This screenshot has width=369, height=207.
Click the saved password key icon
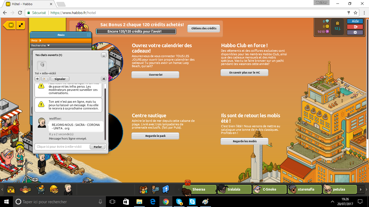(349, 13)
